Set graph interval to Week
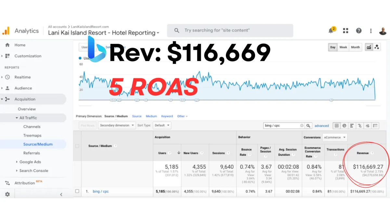The image size is (390, 219). (343, 47)
